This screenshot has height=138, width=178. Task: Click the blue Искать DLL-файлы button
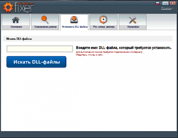coord(36,62)
